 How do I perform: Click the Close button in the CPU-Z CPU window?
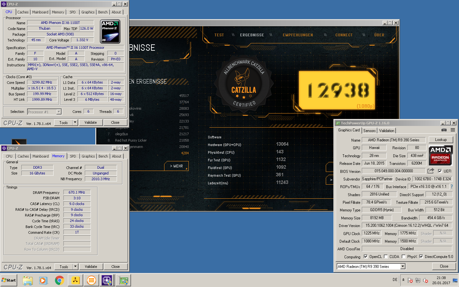115,122
